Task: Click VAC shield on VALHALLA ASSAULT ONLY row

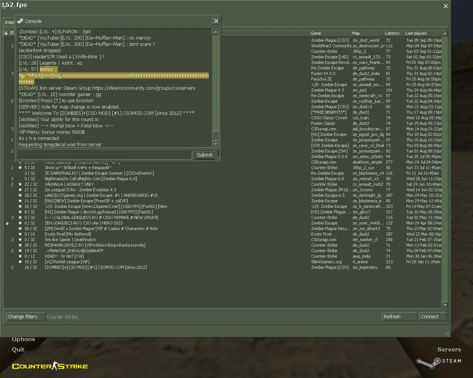Action: [20, 184]
